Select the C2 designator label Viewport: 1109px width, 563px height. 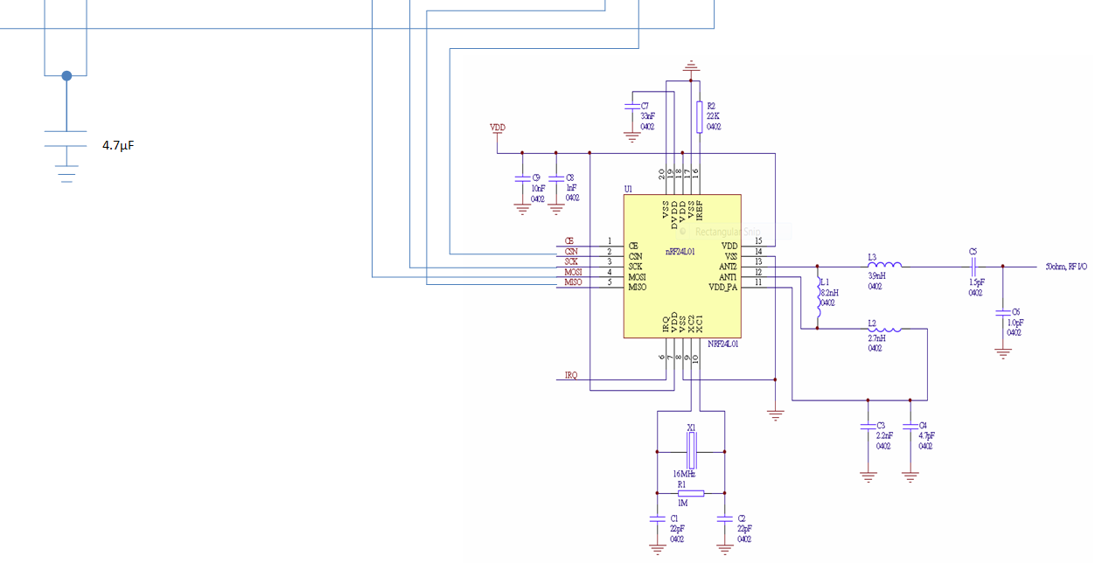[743, 518]
